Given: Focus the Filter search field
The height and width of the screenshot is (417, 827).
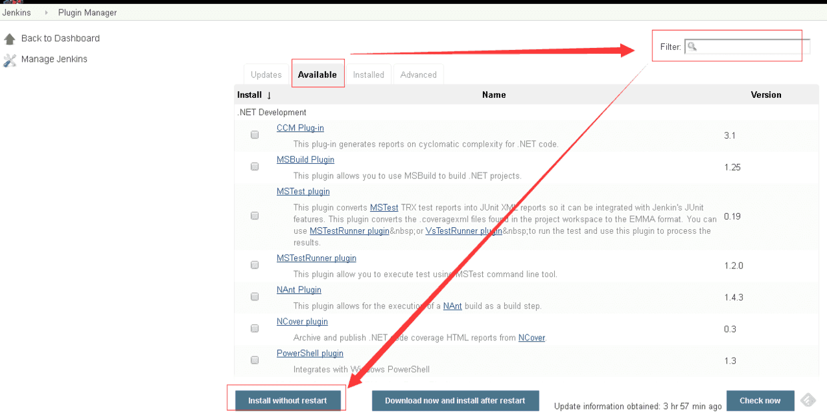Looking at the screenshot, I should (x=747, y=47).
